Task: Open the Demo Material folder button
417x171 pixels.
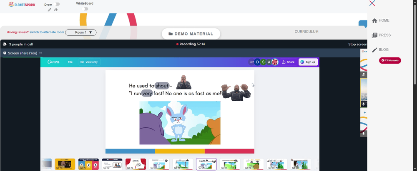Action: click(x=191, y=34)
